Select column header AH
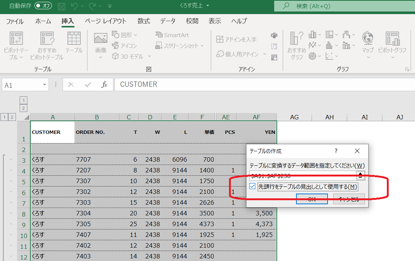 coord(329,117)
